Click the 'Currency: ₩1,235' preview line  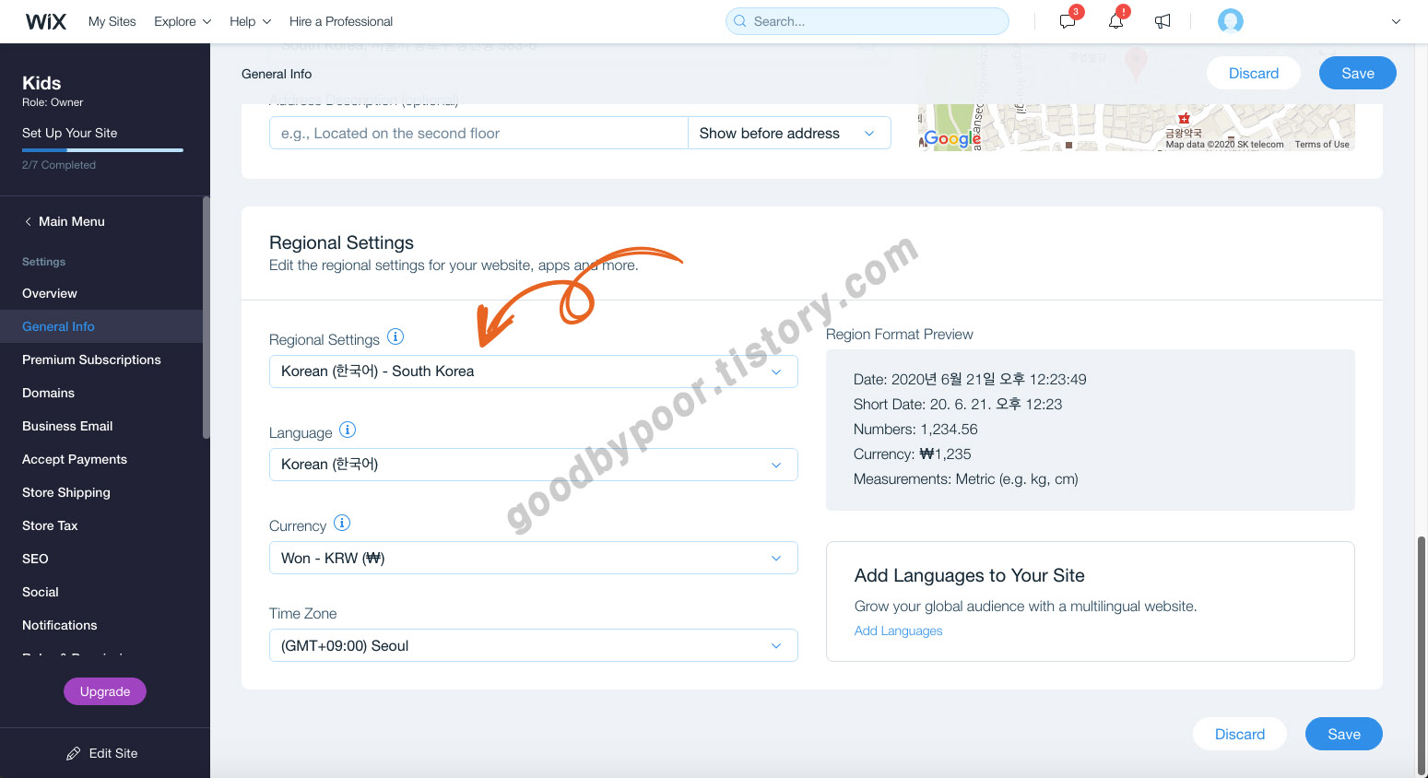[913, 454]
